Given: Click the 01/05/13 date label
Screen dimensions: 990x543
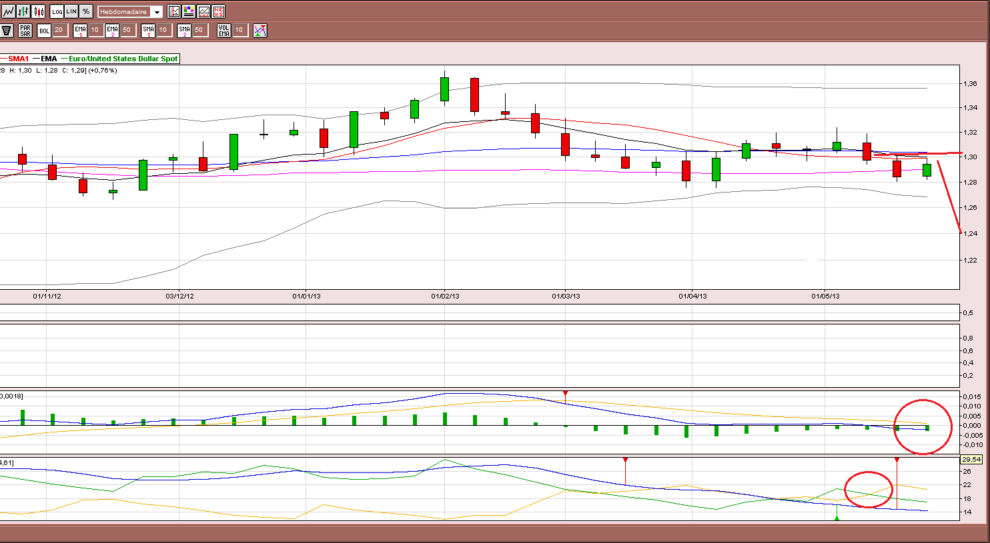Looking at the screenshot, I should 825,296.
